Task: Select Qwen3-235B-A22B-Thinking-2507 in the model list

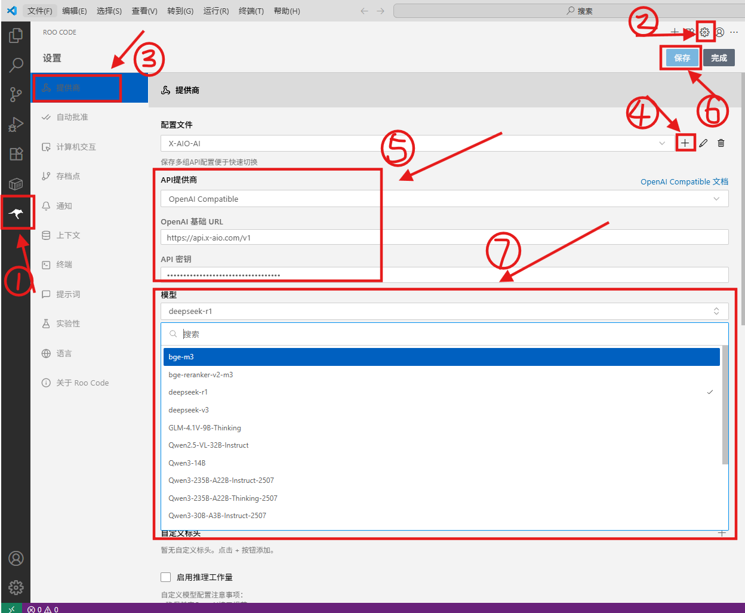Action: [442, 498]
